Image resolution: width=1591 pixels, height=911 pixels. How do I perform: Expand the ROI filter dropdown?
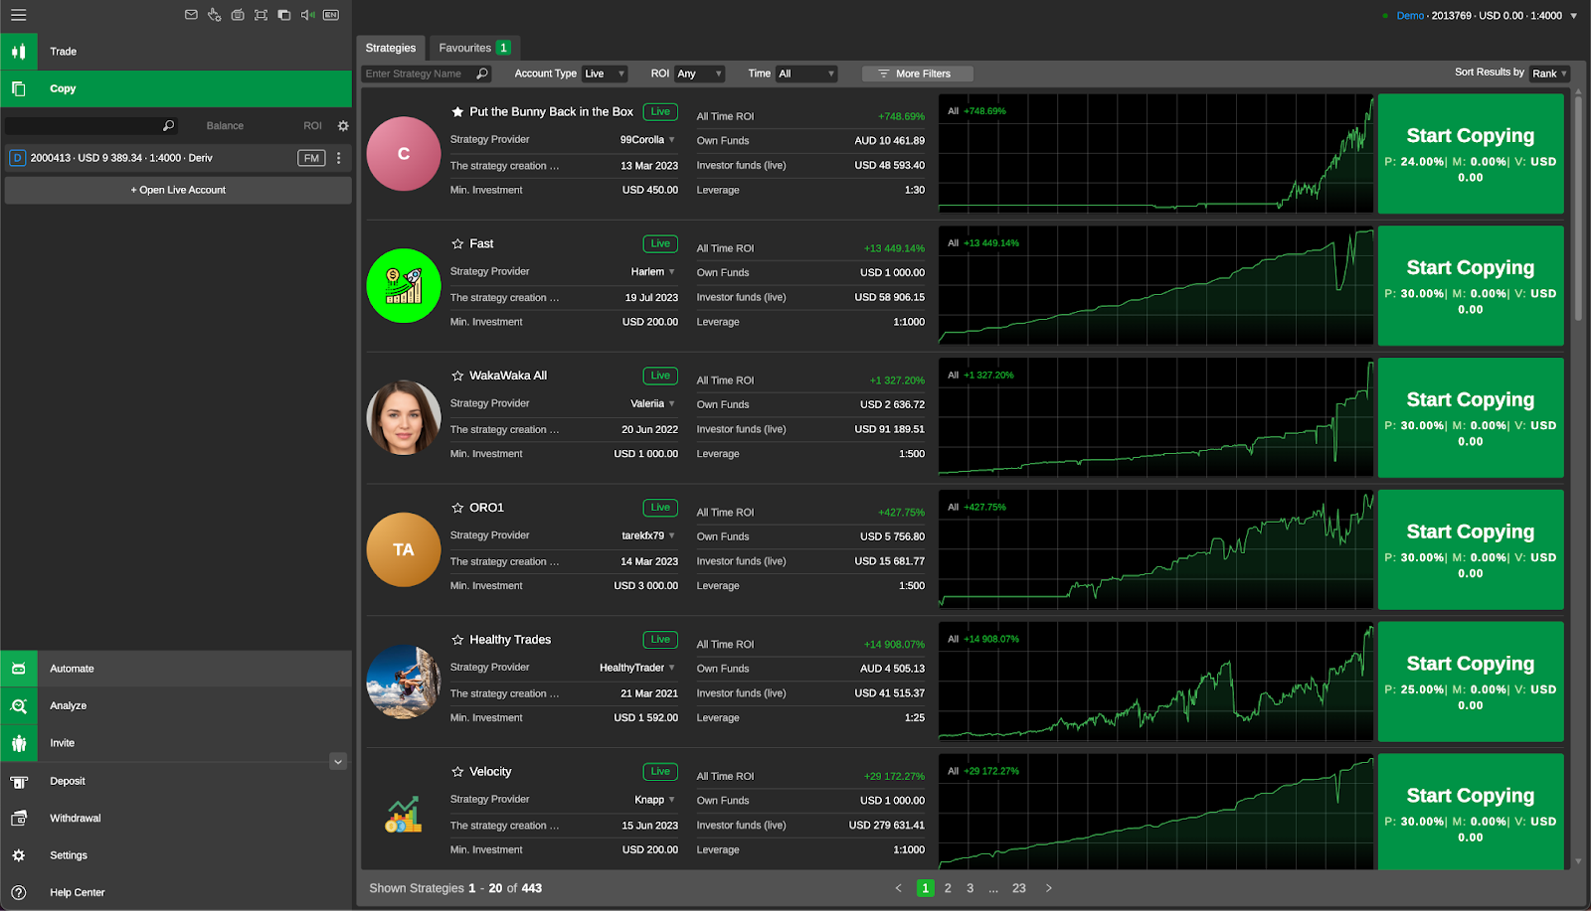[x=699, y=73]
